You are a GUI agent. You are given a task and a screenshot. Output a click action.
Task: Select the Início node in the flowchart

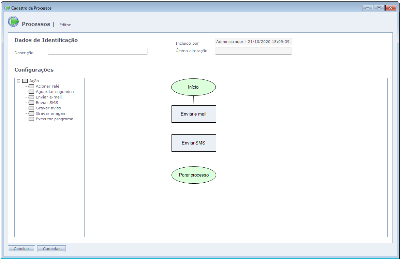tap(193, 87)
